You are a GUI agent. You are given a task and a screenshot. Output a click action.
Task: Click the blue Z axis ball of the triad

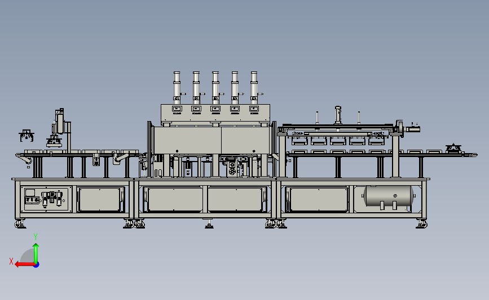(x=37, y=265)
